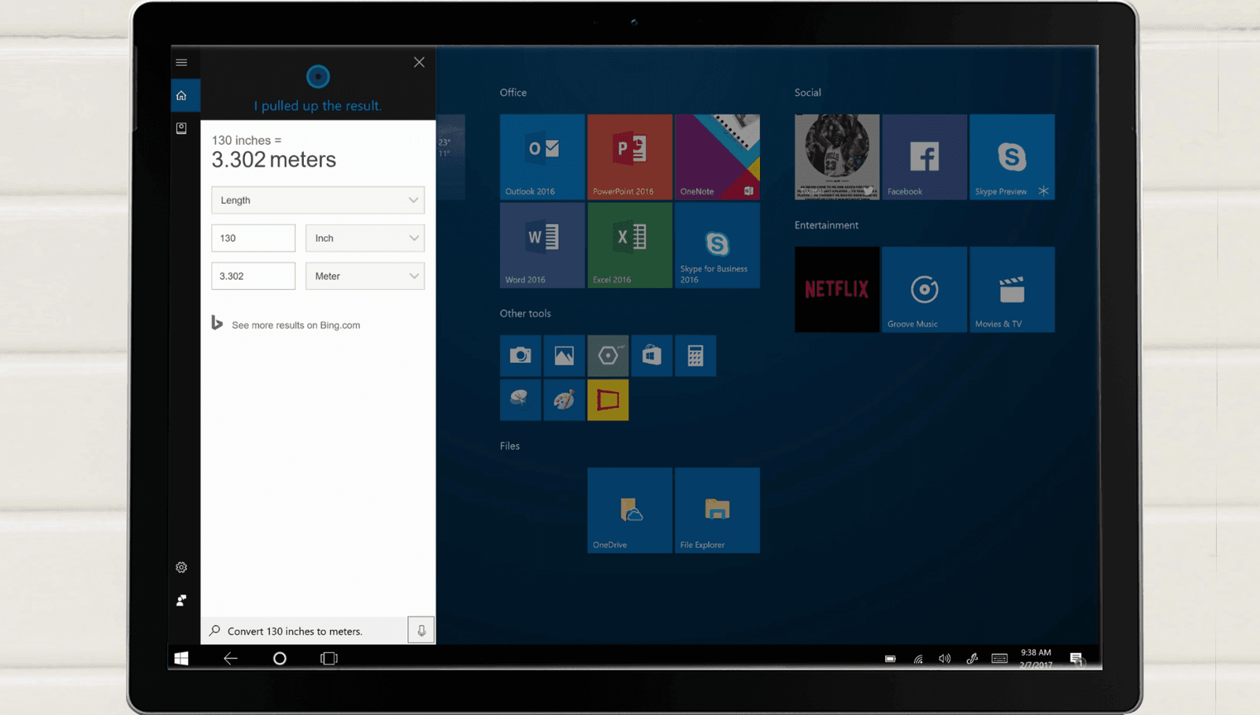The width and height of the screenshot is (1260, 715).
Task: Expand the Cortana hamburger menu
Action: click(182, 62)
